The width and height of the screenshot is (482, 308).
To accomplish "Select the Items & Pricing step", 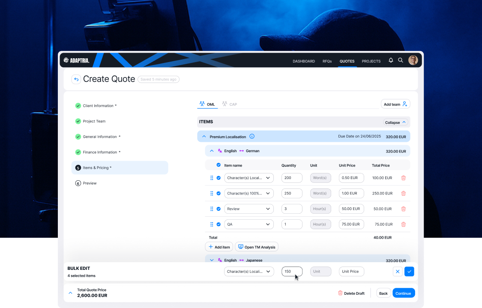I will coord(120,167).
